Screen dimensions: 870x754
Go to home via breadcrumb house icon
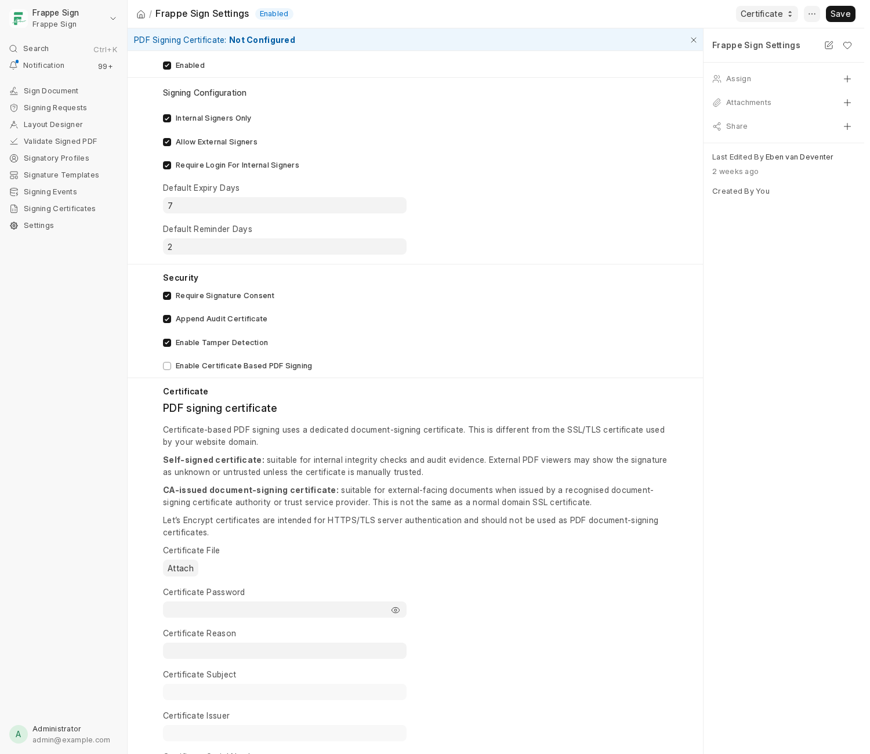(141, 14)
